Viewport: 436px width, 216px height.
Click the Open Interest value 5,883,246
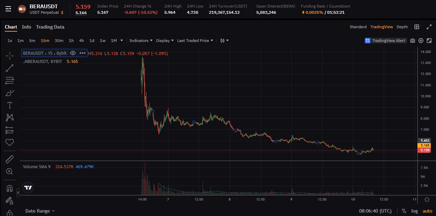(x=266, y=12)
